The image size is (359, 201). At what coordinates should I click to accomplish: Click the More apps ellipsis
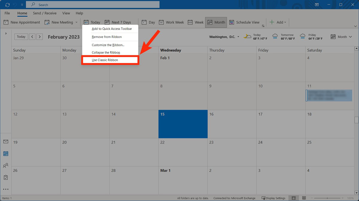point(6,189)
